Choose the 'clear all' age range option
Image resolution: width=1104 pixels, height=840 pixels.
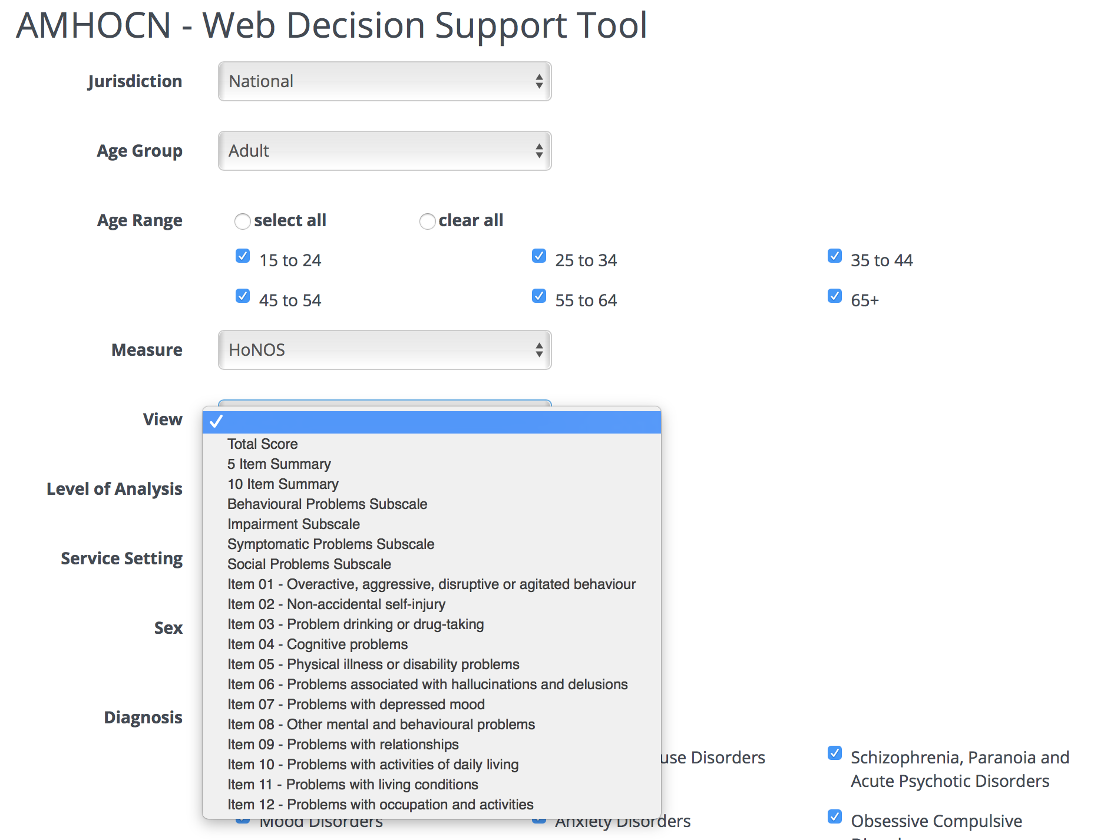point(427,221)
